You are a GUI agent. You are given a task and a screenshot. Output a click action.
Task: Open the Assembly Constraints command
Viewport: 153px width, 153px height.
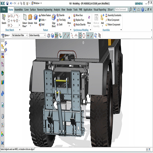click(x=113, y=15)
